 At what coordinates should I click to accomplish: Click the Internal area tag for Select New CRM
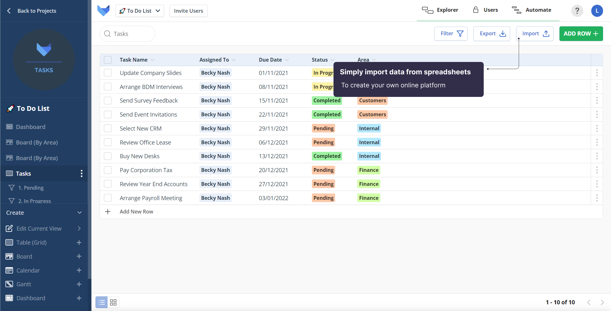(x=369, y=128)
